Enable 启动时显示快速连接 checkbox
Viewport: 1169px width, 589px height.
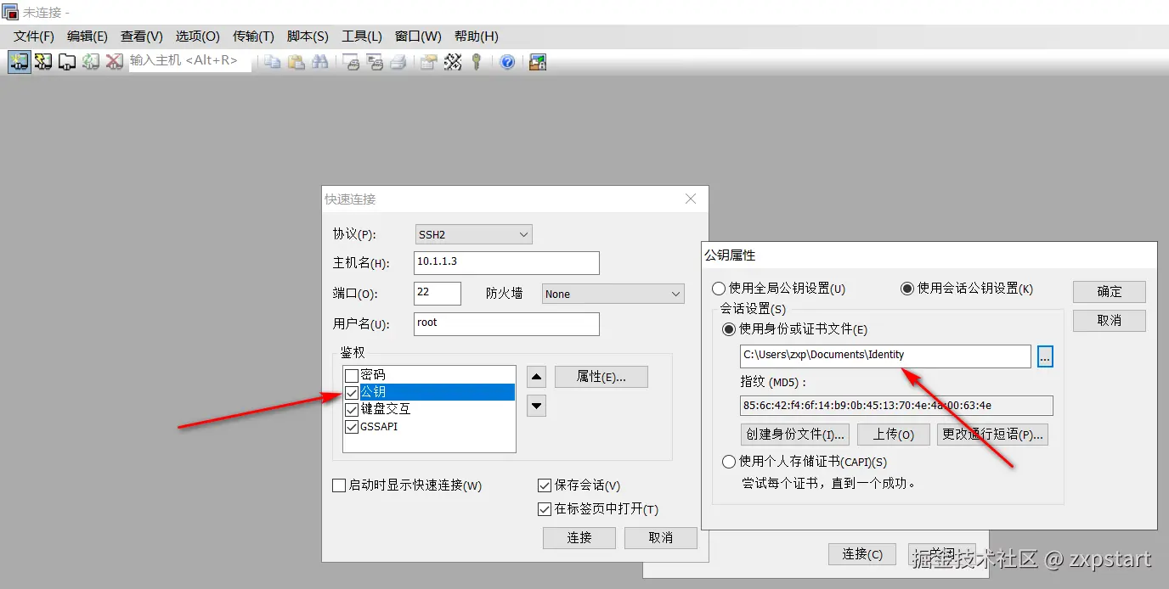click(339, 485)
